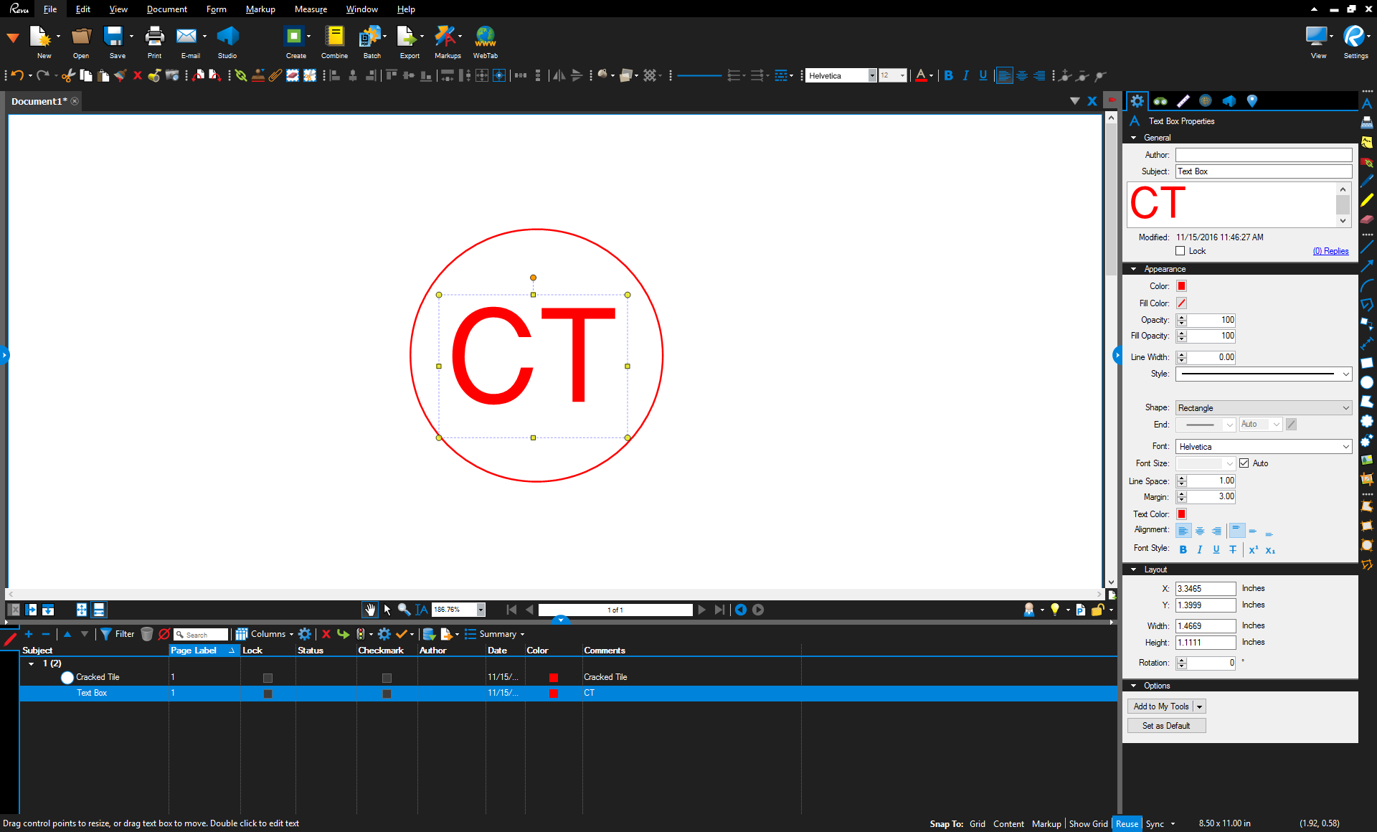Toggle Checkmark on Cracked Tile row
This screenshot has height=832, width=1377.
point(384,678)
